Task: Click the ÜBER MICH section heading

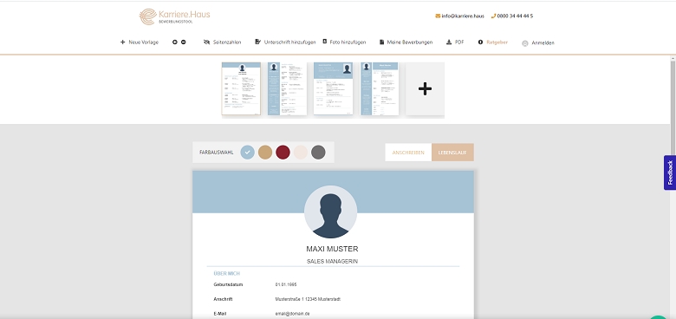Action: [x=227, y=273]
